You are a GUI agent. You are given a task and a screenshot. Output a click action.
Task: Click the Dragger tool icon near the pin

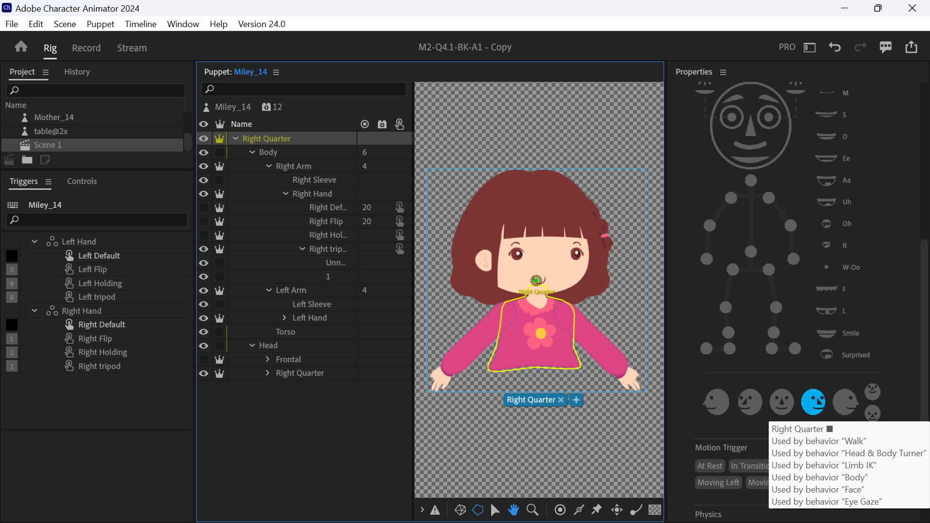(x=579, y=509)
